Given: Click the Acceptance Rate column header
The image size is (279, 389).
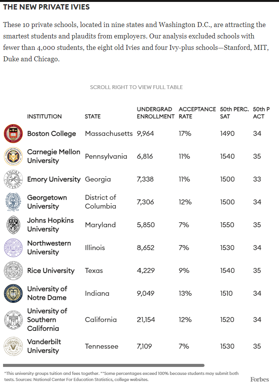Looking at the screenshot, I should (197, 113).
